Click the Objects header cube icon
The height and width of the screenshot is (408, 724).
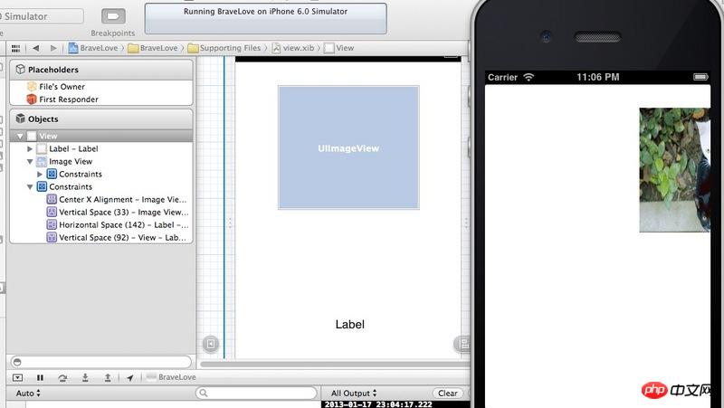(20, 119)
